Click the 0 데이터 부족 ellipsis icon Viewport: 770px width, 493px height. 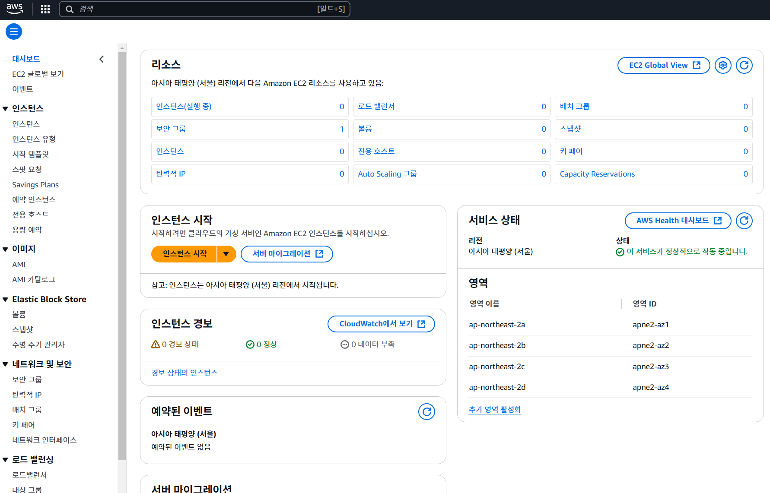(x=345, y=344)
